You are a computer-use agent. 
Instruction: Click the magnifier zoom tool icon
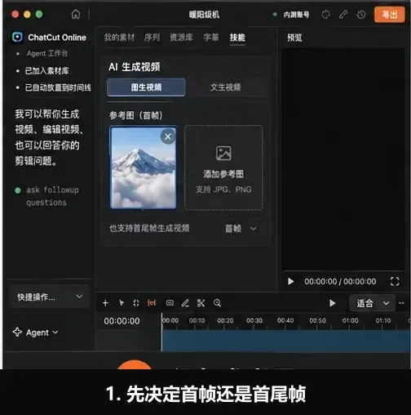217,303
